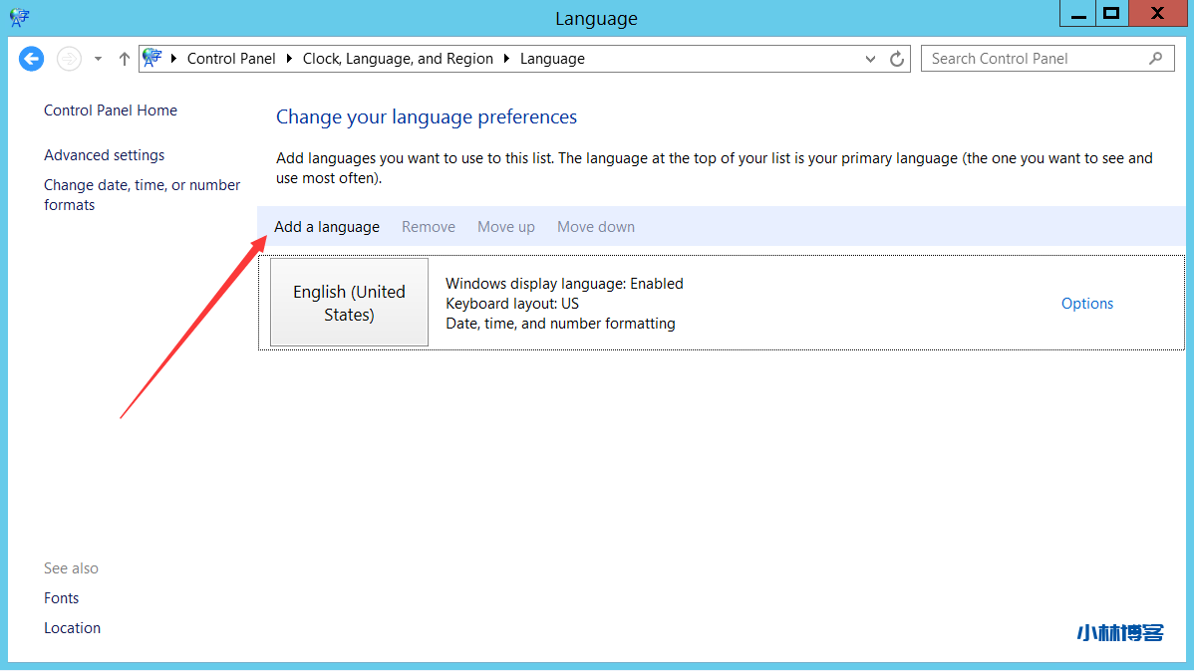Click the Control Panel icon in address bar
This screenshot has height=671, width=1194.
click(152, 59)
